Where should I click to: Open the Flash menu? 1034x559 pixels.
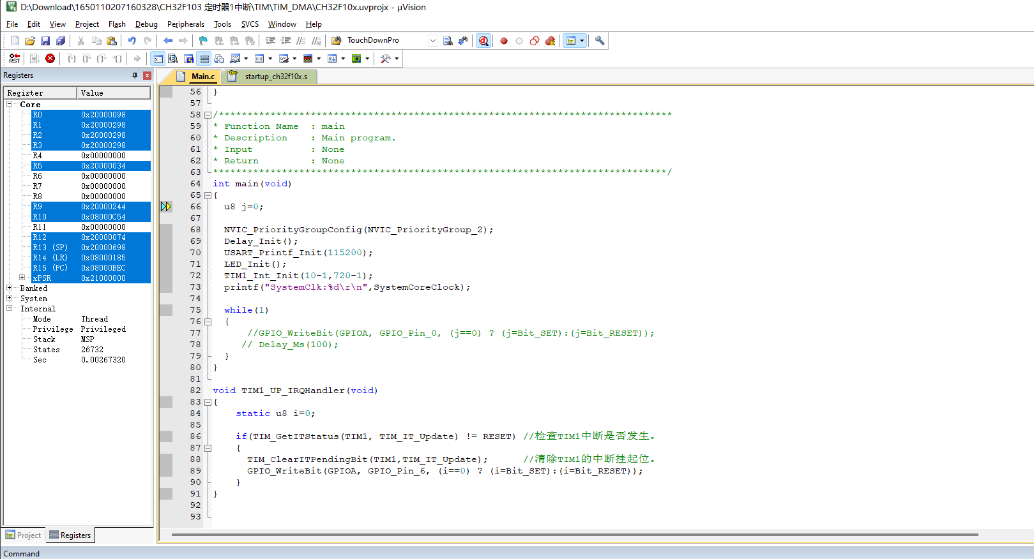click(117, 24)
